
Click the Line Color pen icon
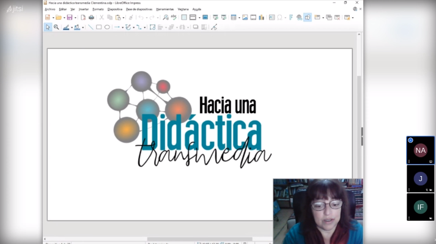tap(66, 27)
